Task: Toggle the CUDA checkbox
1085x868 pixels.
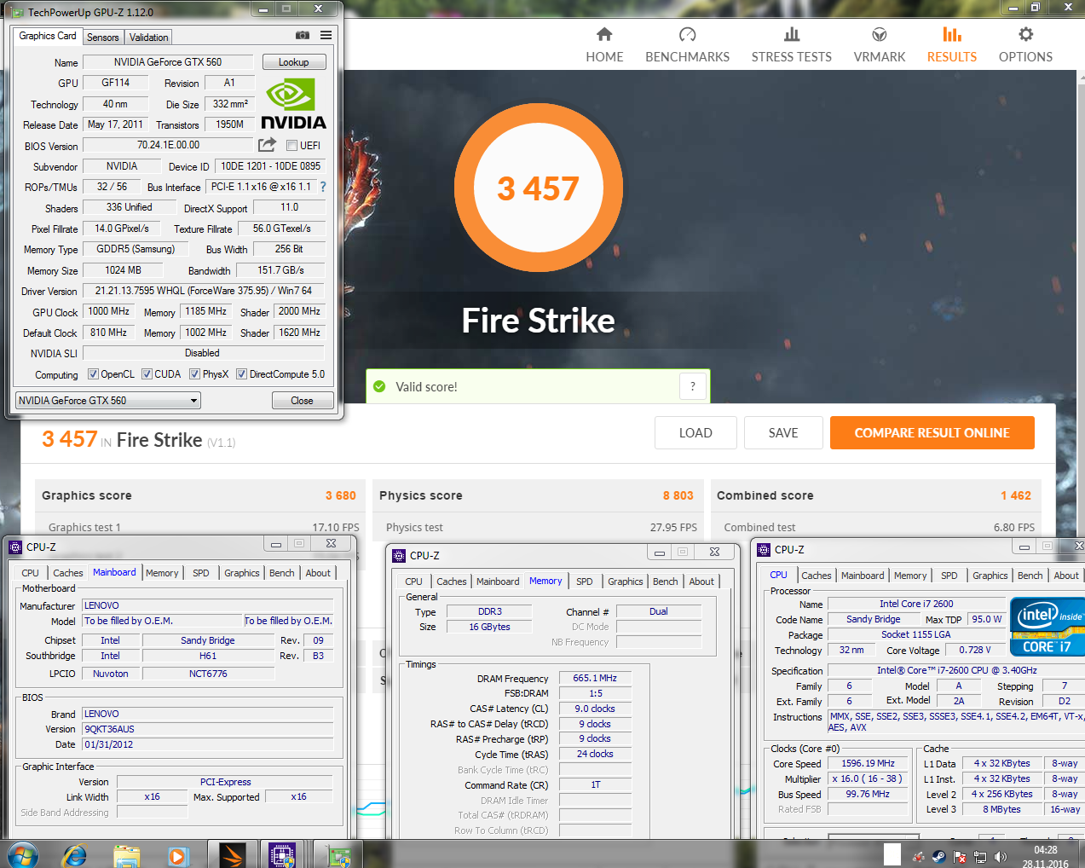Action: pos(147,373)
